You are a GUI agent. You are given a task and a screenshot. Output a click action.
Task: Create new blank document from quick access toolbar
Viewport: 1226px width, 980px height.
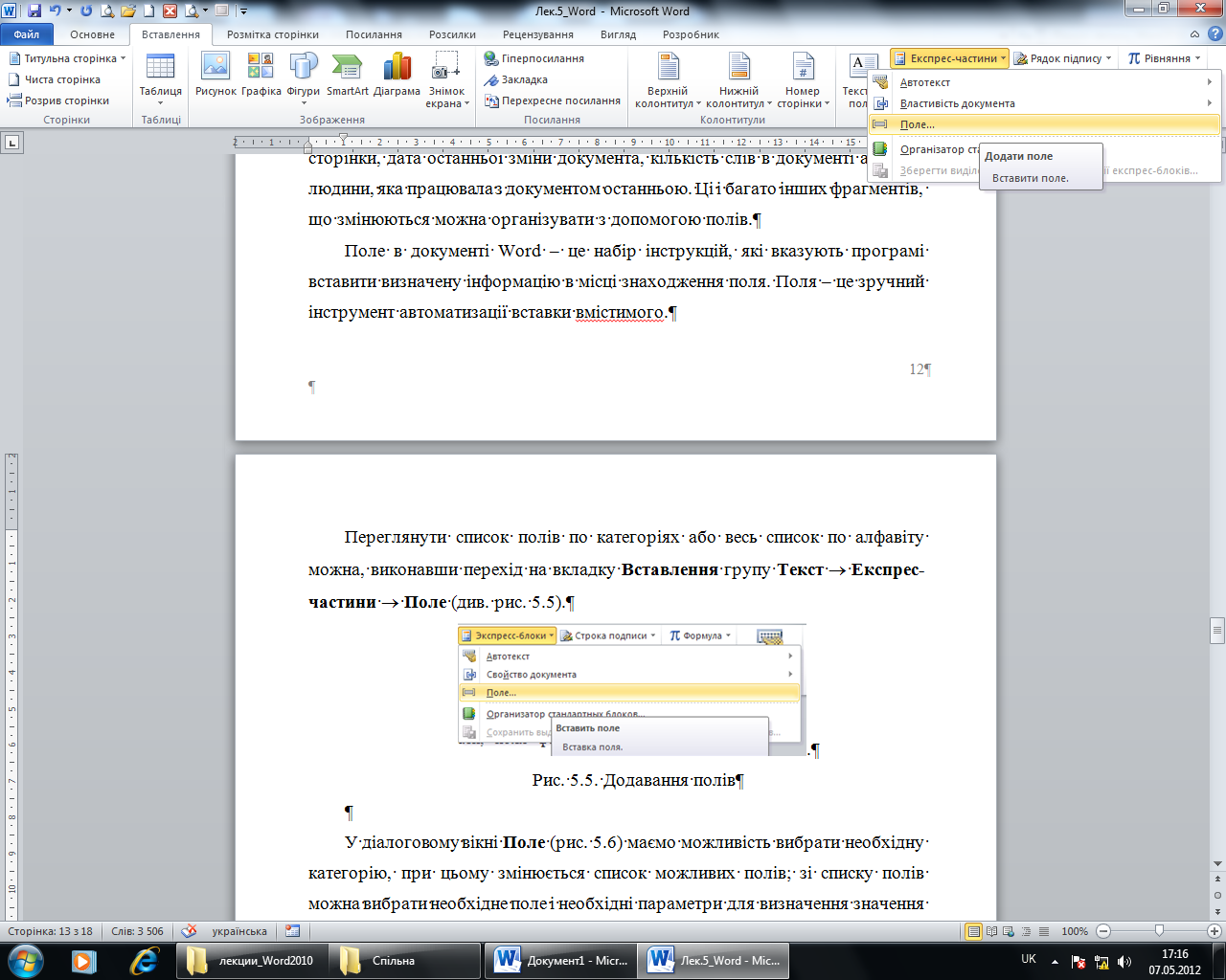pyautogui.click(x=148, y=11)
